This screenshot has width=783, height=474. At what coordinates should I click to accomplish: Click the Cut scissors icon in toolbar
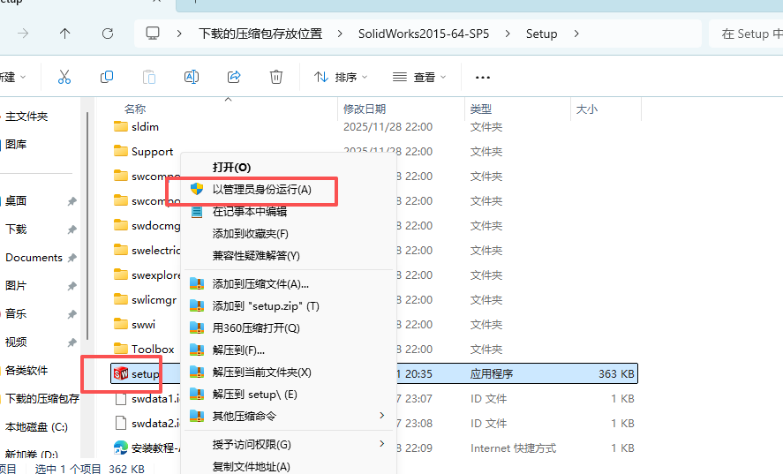pyautogui.click(x=64, y=77)
